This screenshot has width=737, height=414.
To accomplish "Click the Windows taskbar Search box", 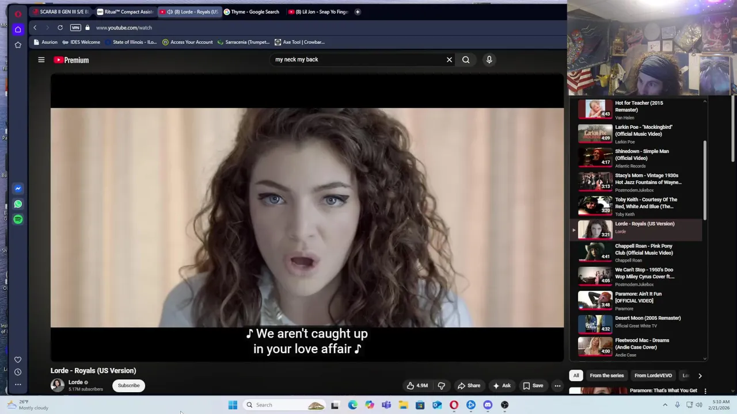I will tap(284, 405).
